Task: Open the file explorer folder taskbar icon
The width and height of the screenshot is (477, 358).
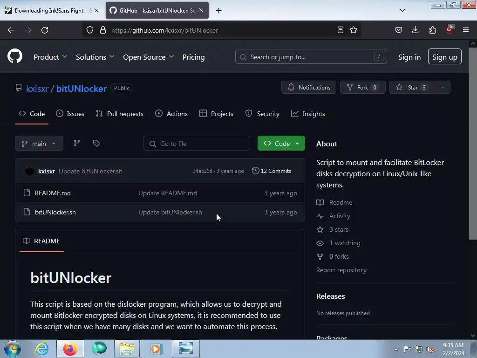Action: click(127, 349)
